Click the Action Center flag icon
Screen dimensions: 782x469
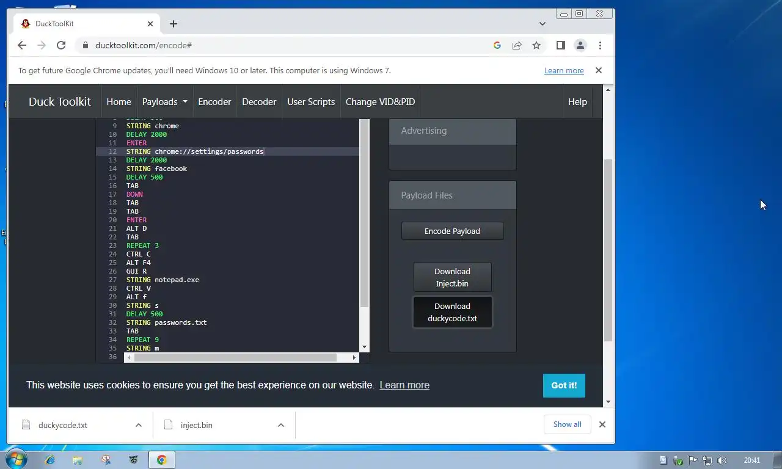tap(693, 460)
